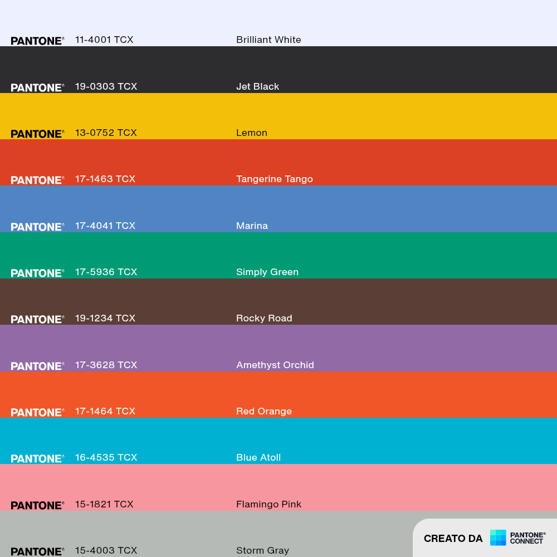The height and width of the screenshot is (557, 557).
Task: Select the Flamingo Pink color band
Action: point(278,487)
